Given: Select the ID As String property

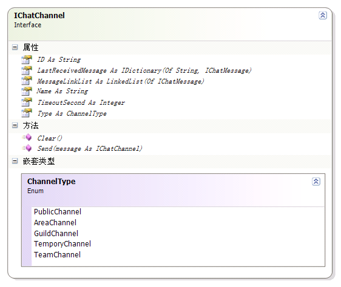Looking at the screenshot, I should coord(59,60).
